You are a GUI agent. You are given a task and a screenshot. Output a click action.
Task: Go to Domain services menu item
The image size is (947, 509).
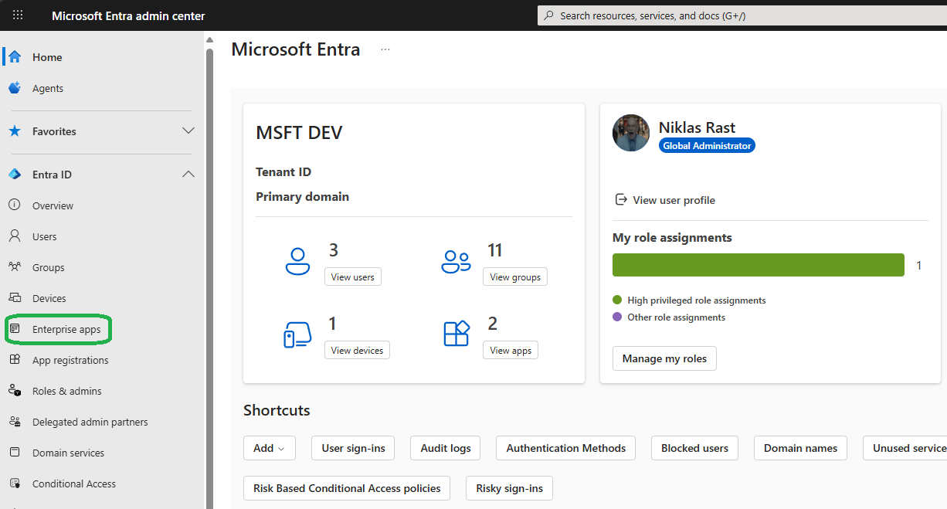point(68,453)
